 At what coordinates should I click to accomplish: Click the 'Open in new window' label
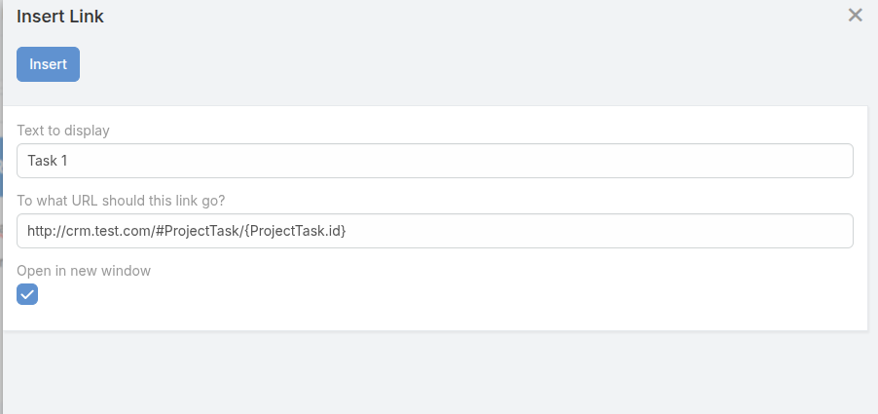tap(84, 271)
